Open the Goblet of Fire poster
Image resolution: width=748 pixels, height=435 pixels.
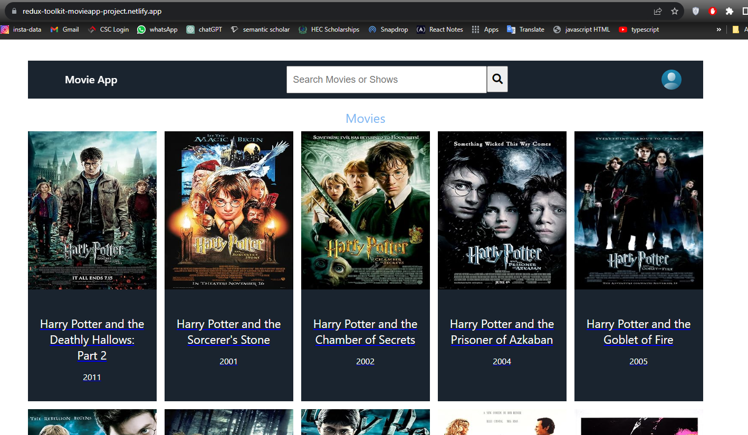(x=639, y=210)
